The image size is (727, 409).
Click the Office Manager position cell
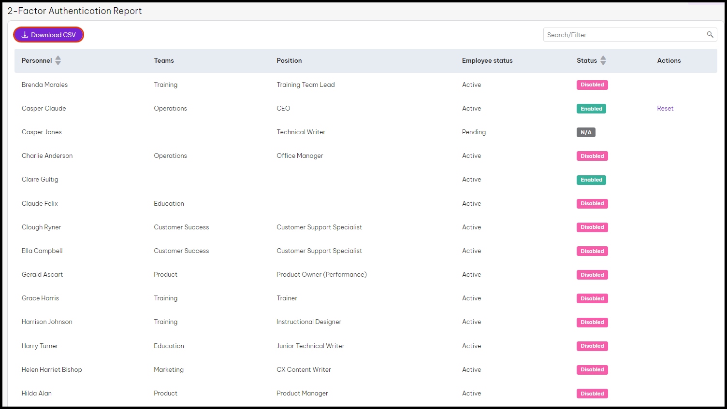pyautogui.click(x=300, y=156)
